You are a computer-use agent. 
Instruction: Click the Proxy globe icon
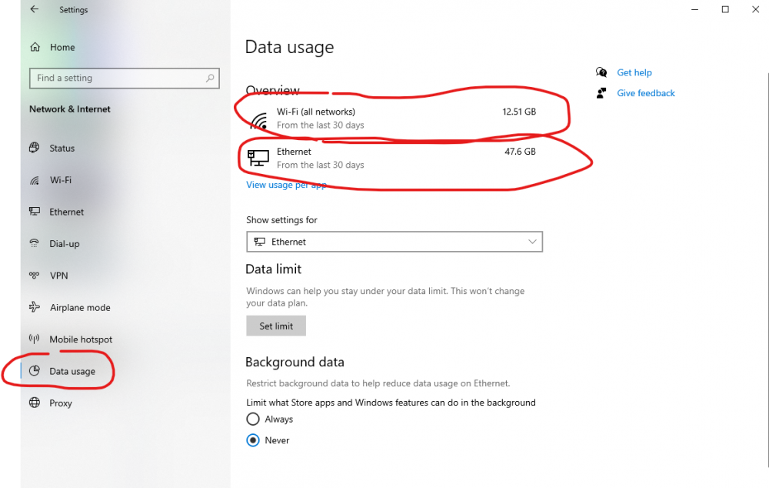coord(35,403)
